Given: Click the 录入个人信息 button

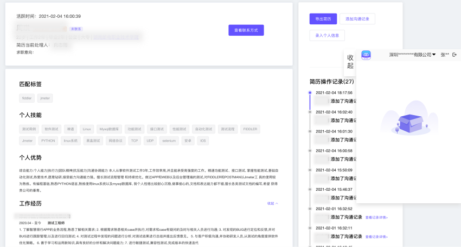Looking at the screenshot, I should (327, 36).
